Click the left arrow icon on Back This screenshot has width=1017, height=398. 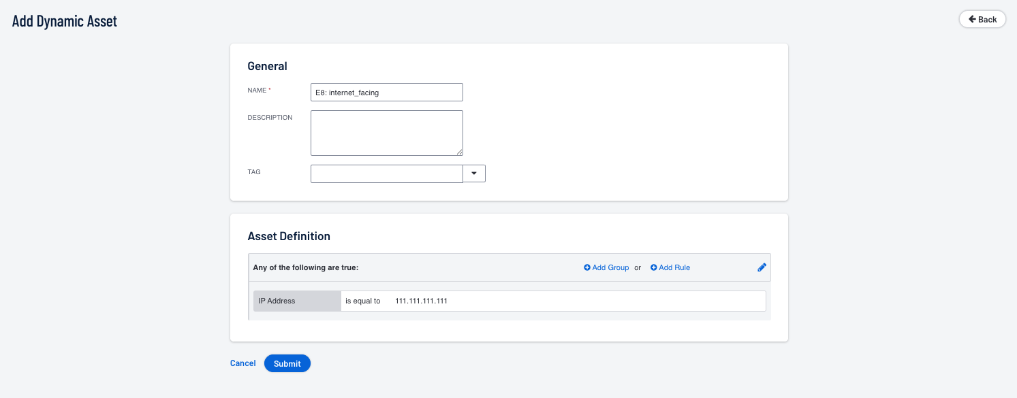pyautogui.click(x=972, y=20)
